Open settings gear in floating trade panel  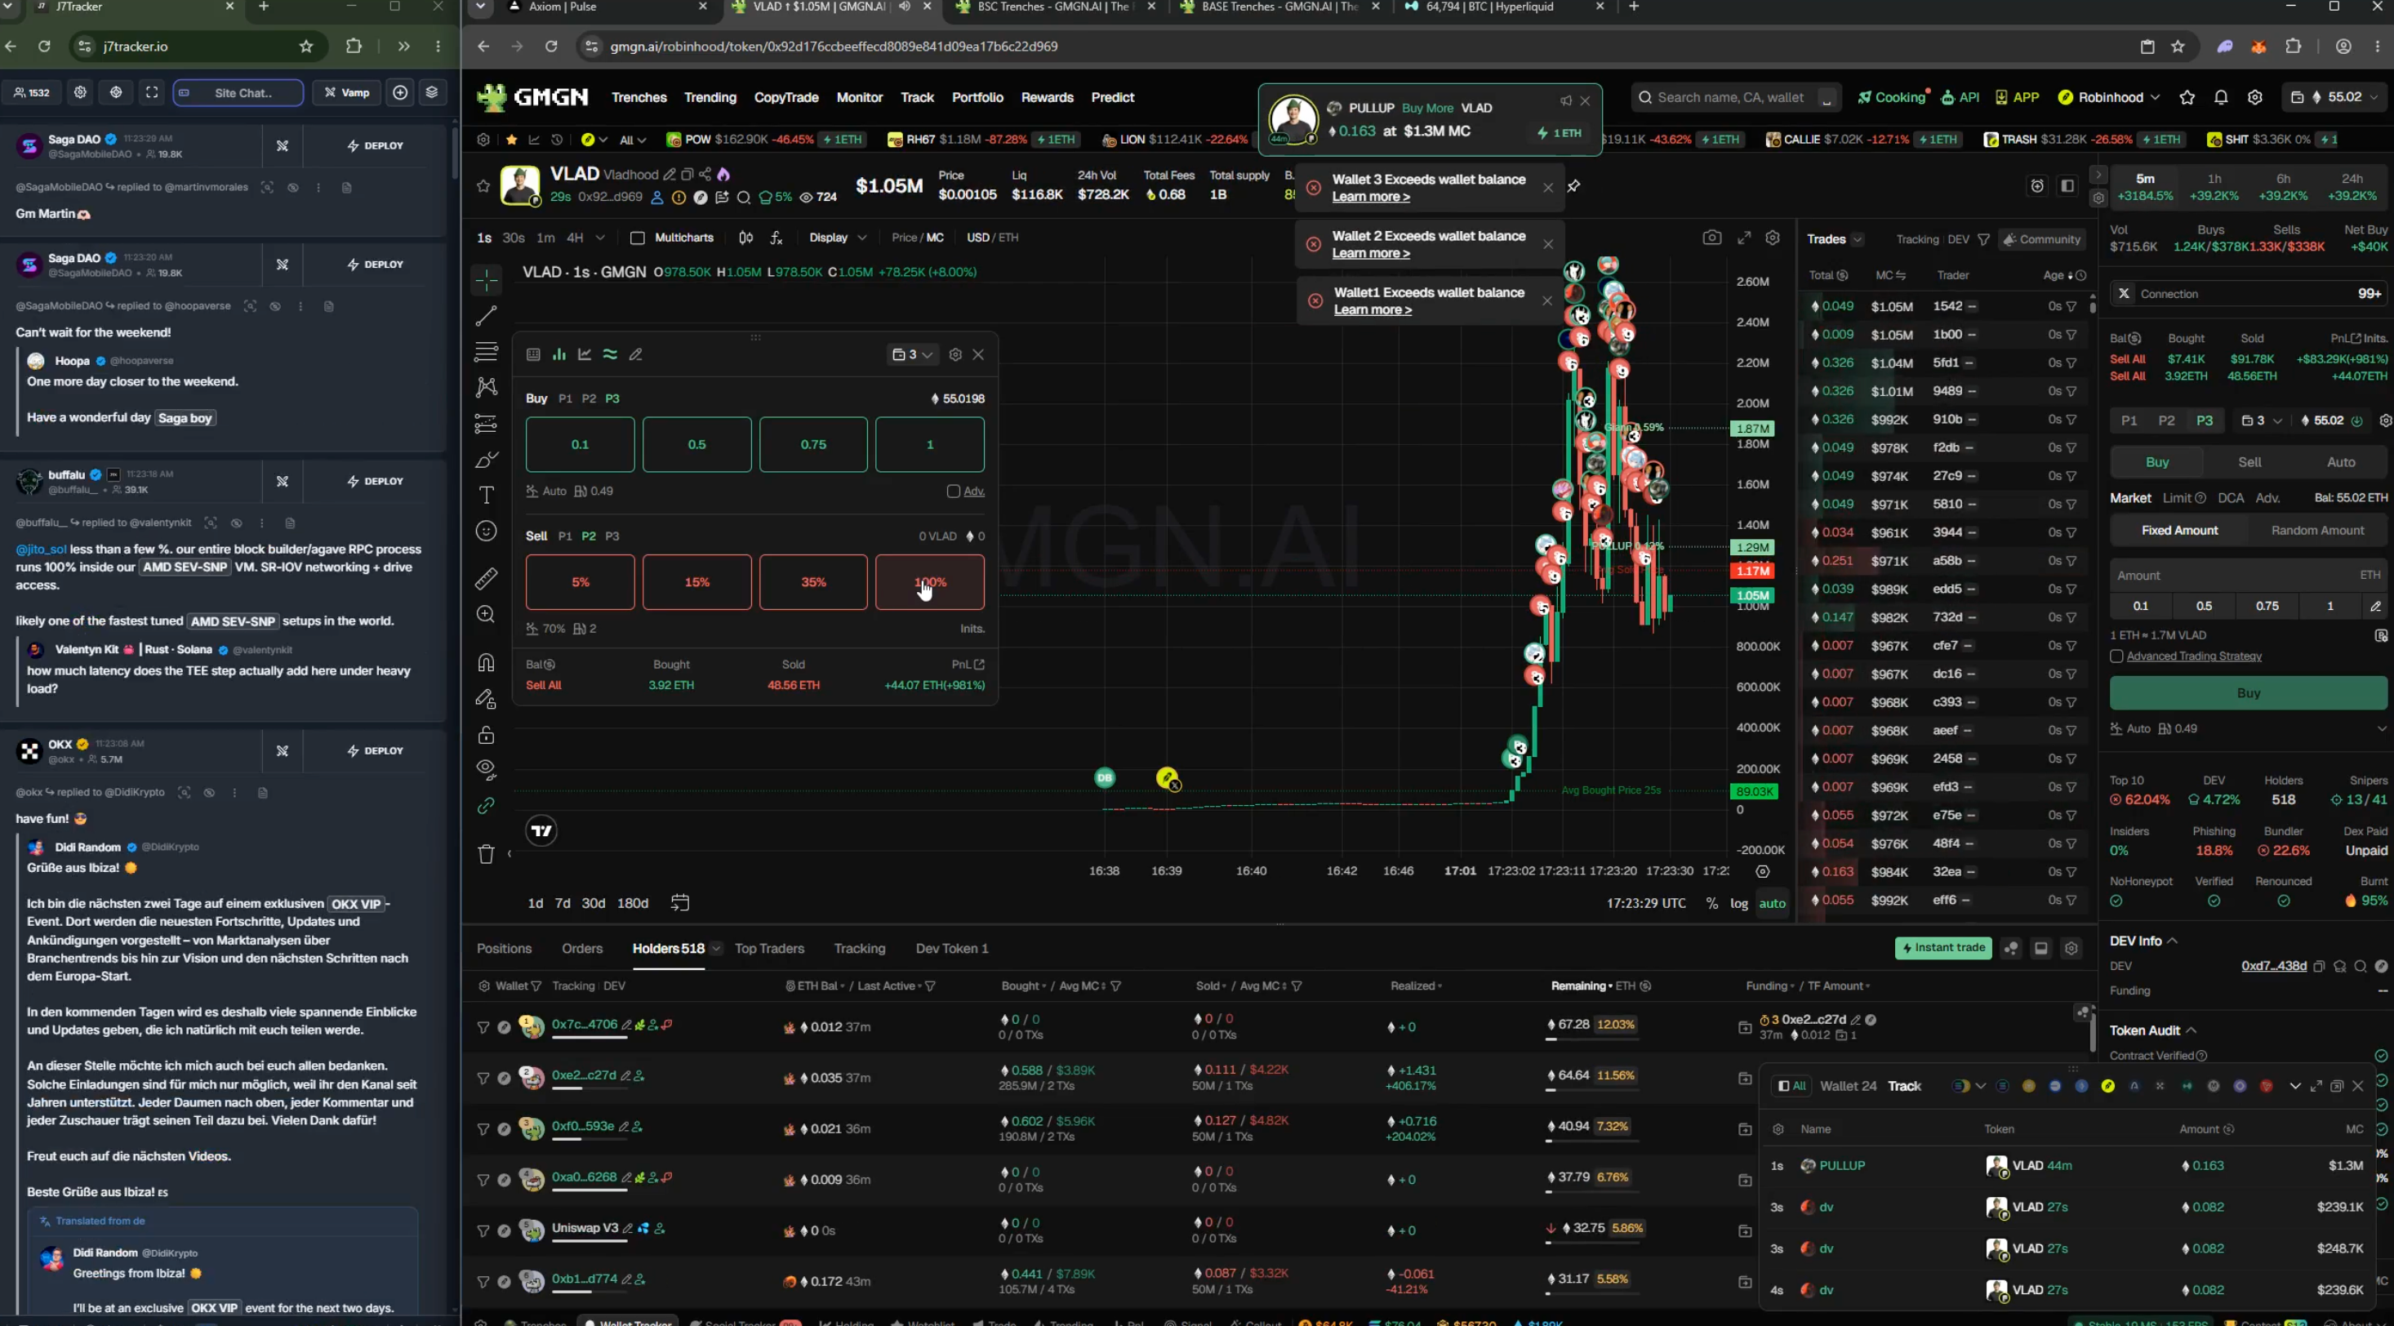(955, 355)
